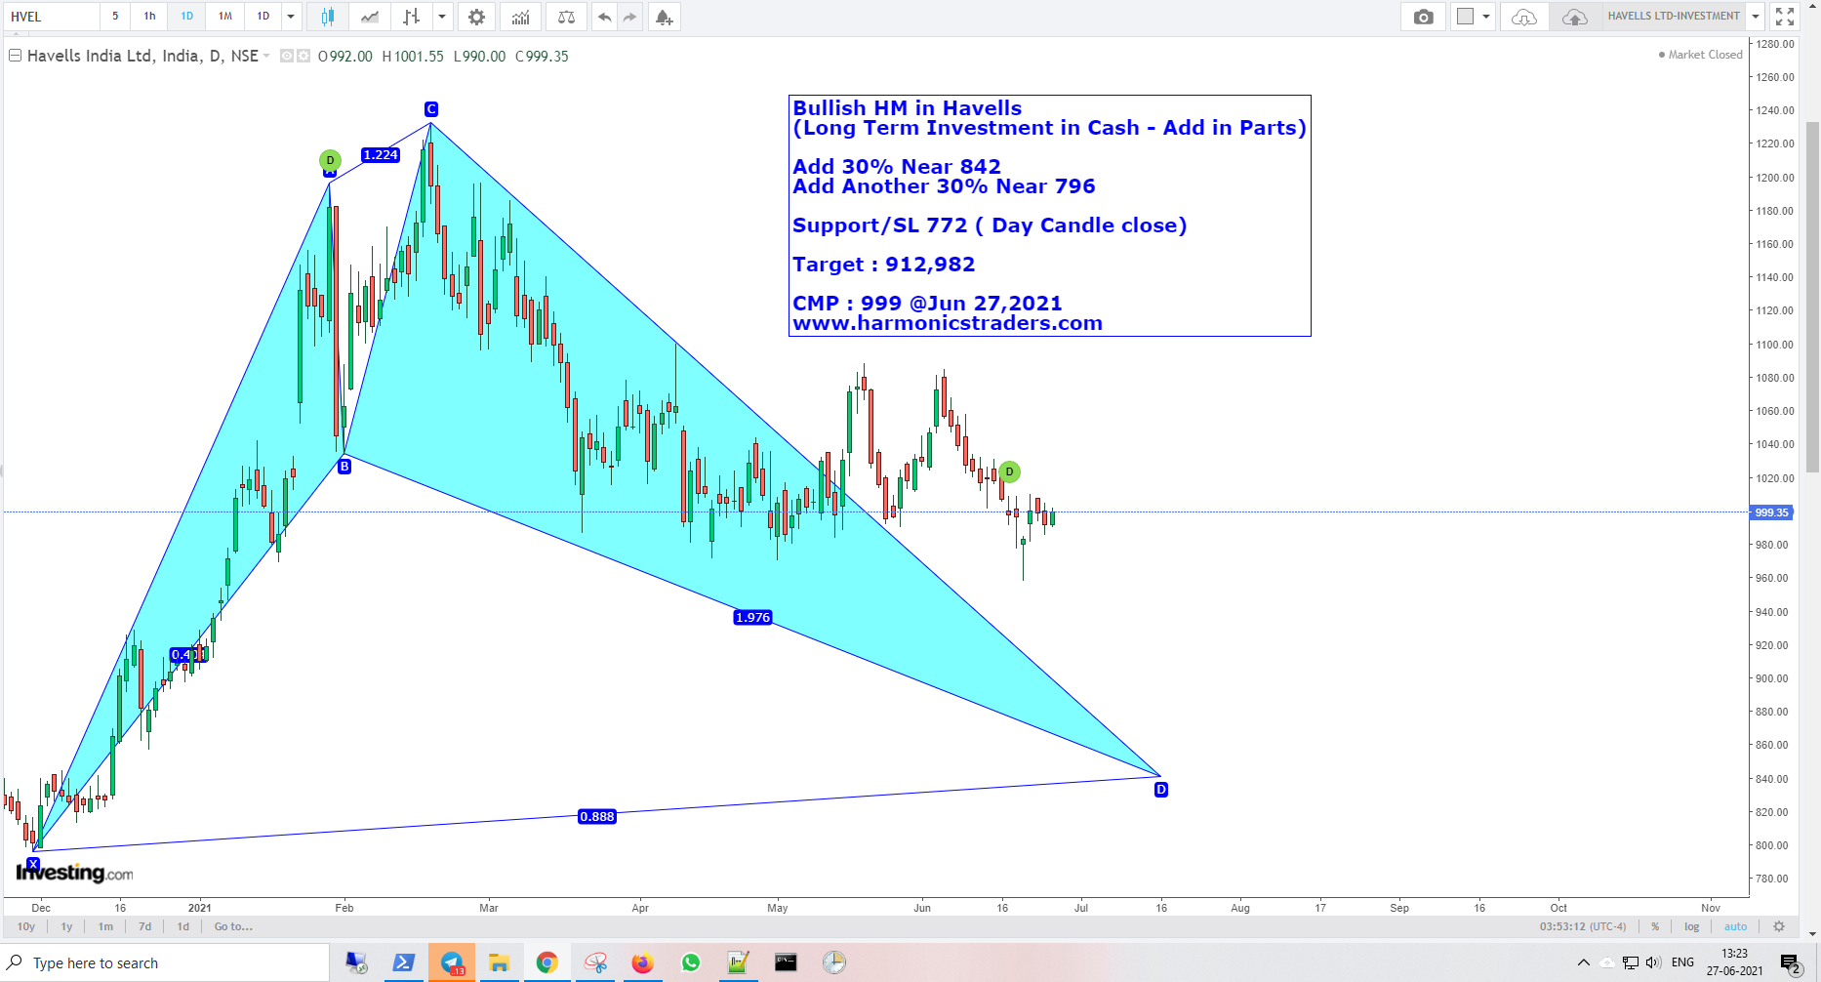Open the command prompt taskbar icon
This screenshot has width=1821, height=982.
coord(786,962)
